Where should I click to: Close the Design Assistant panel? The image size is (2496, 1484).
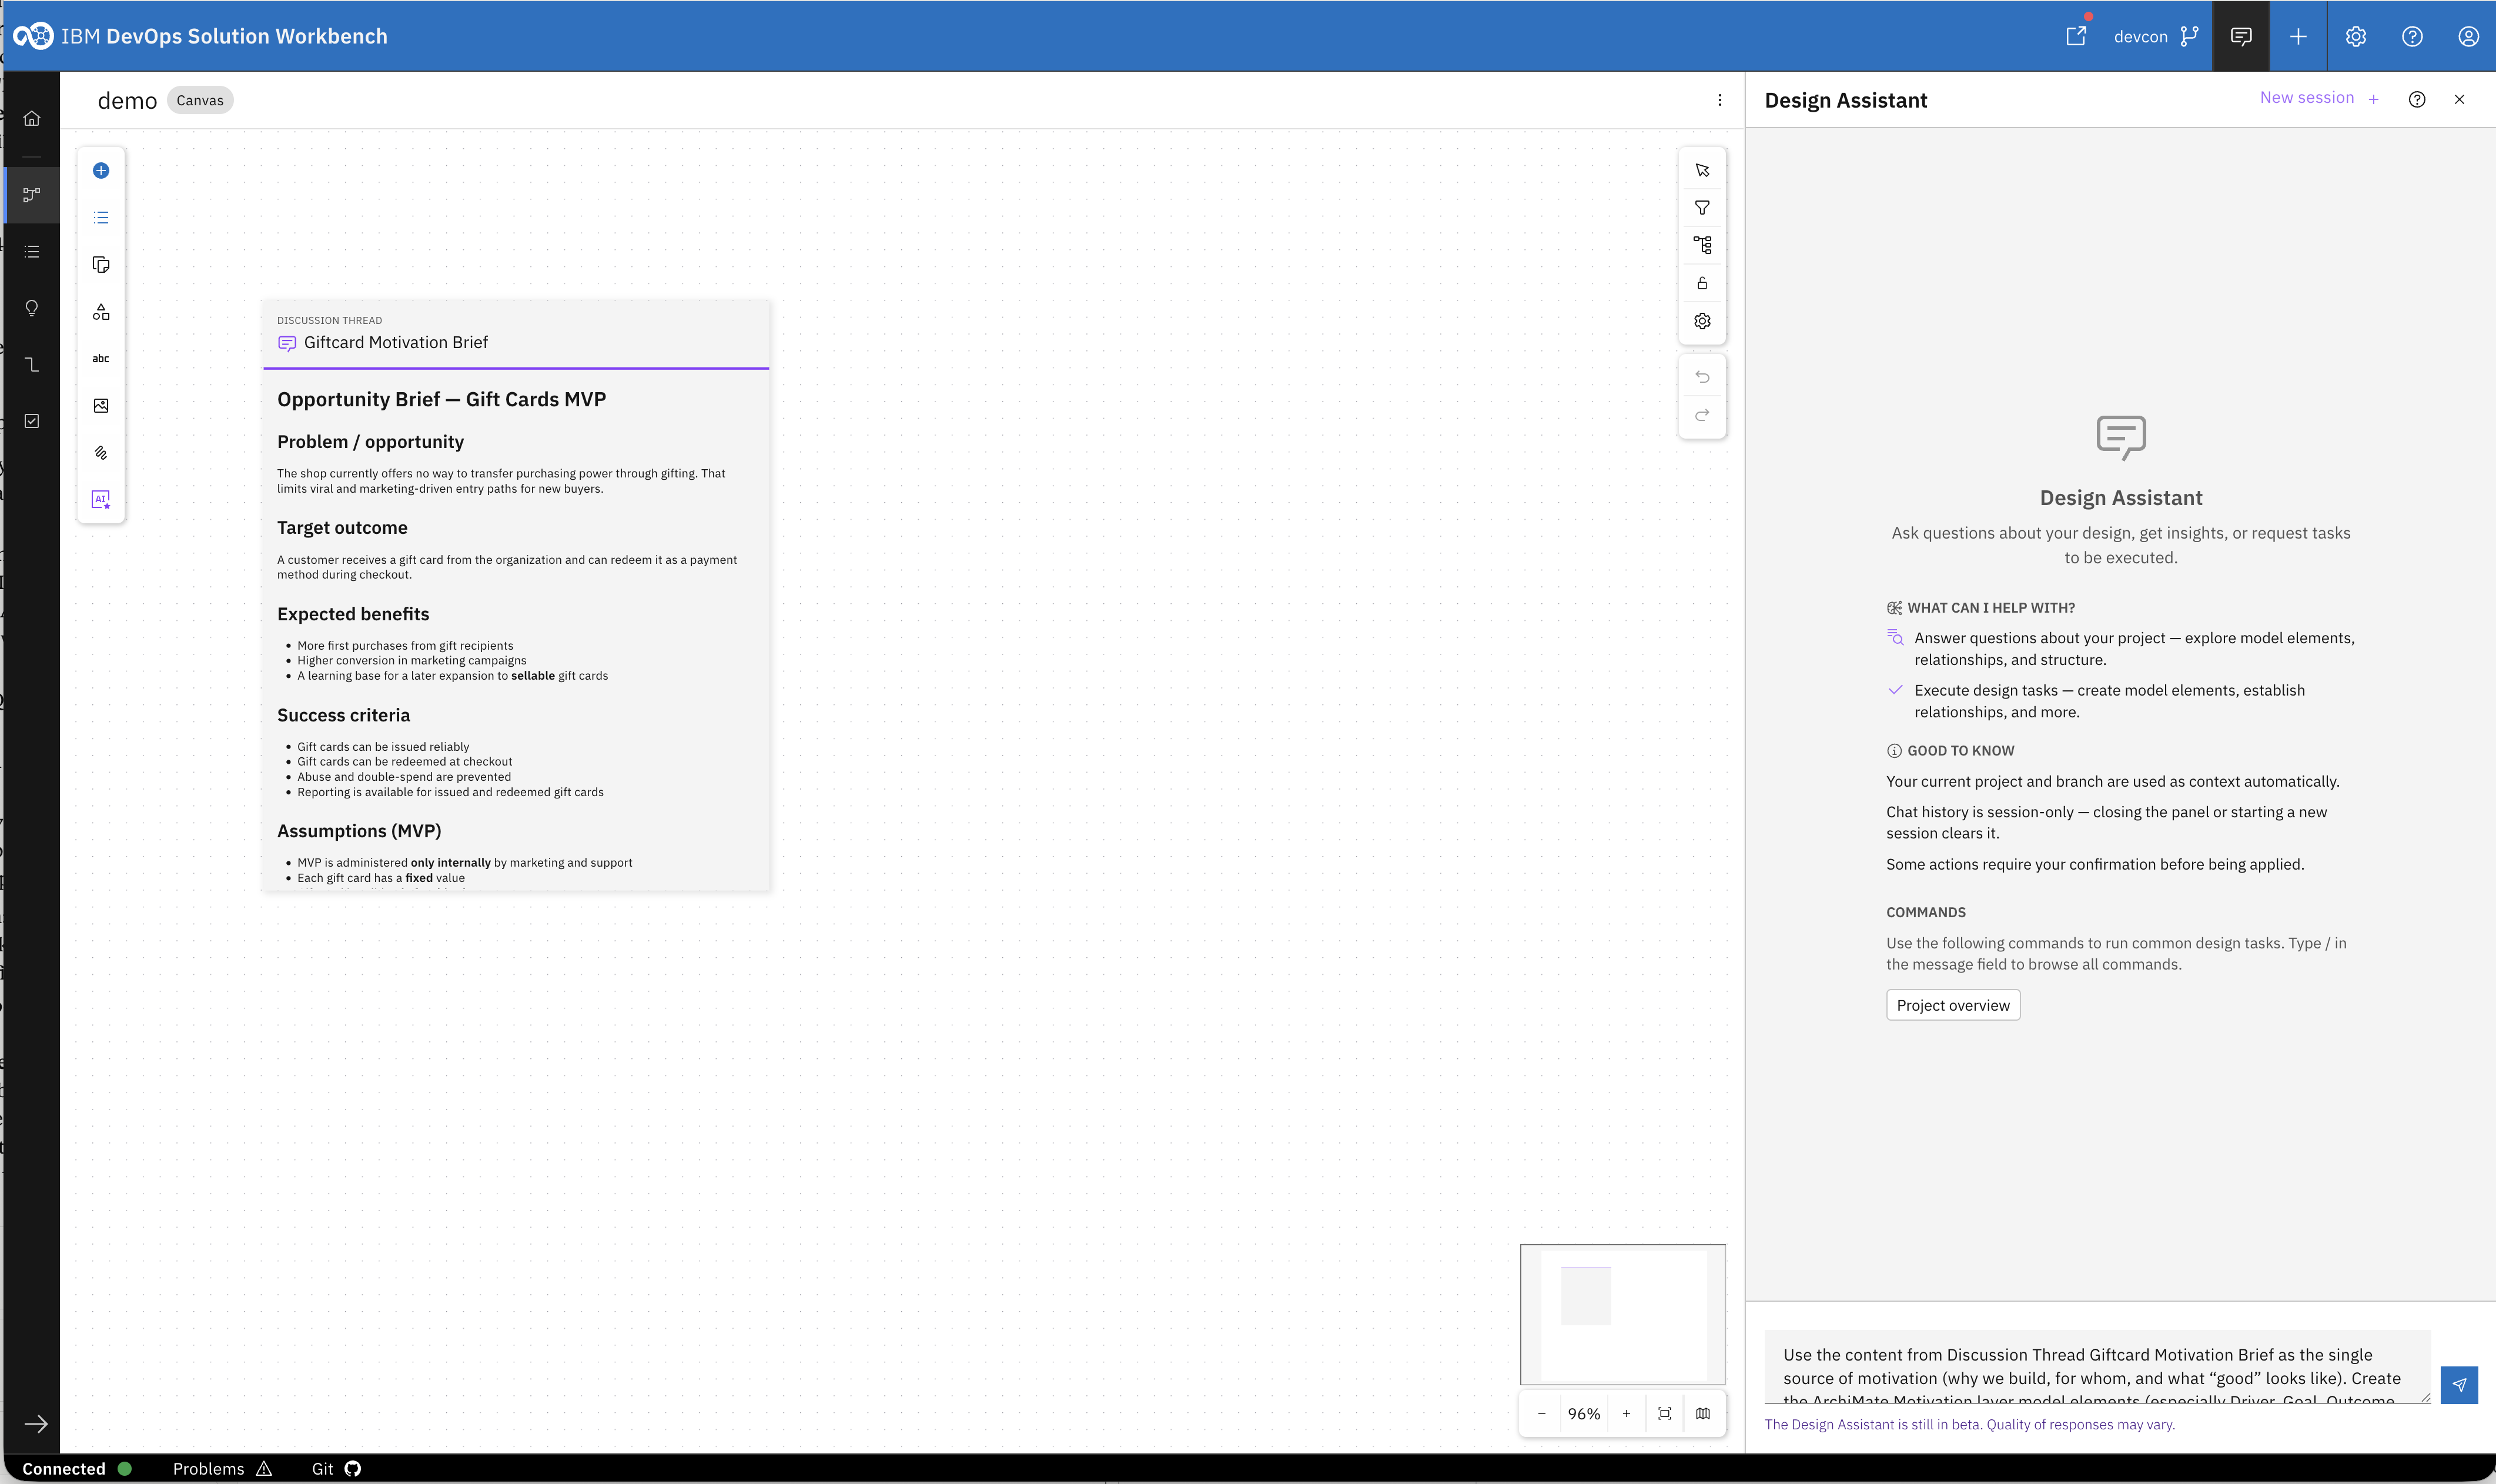click(2459, 99)
